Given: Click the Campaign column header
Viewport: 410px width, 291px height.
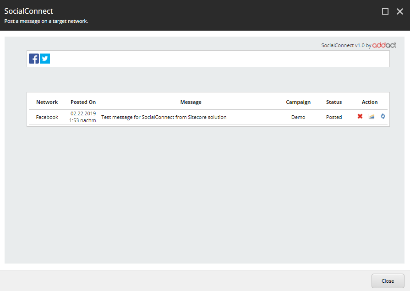Looking at the screenshot, I should pyautogui.click(x=298, y=102).
